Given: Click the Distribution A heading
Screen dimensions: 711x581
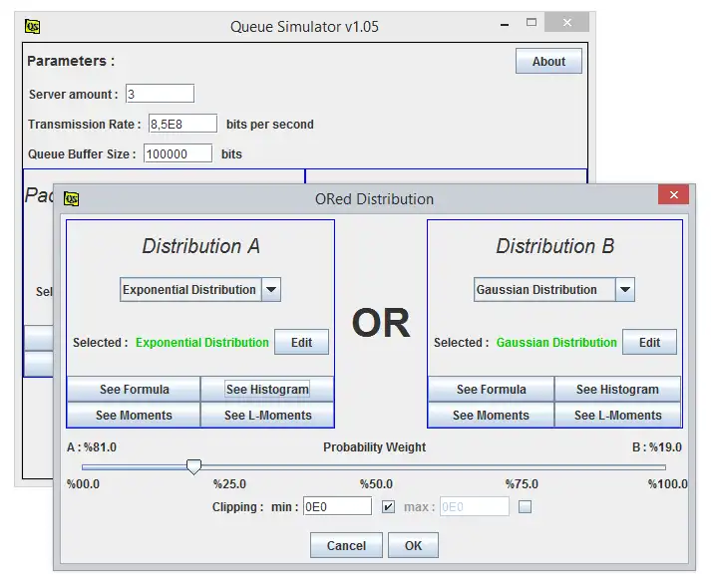Looking at the screenshot, I should (x=200, y=246).
